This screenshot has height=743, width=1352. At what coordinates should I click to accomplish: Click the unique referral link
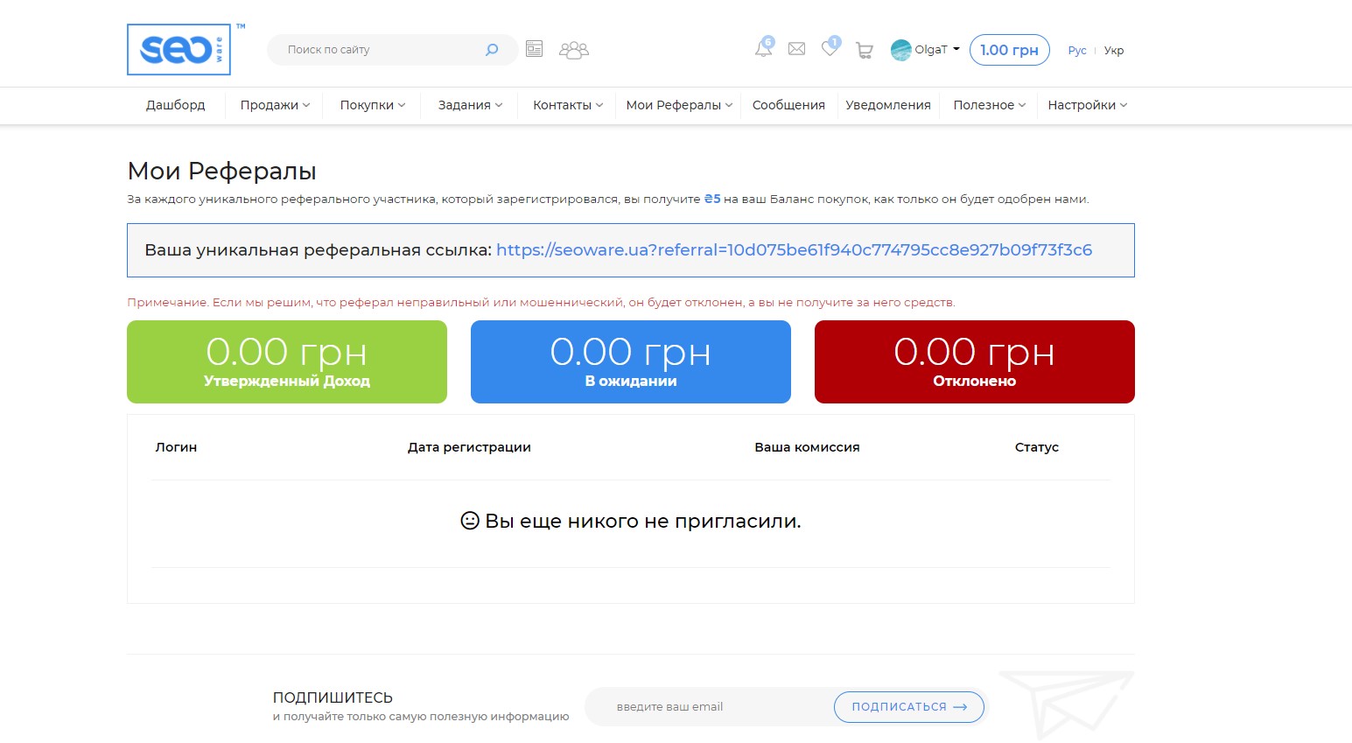pos(794,250)
